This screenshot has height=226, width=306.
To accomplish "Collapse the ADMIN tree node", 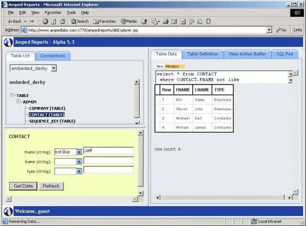I will tap(19, 102).
